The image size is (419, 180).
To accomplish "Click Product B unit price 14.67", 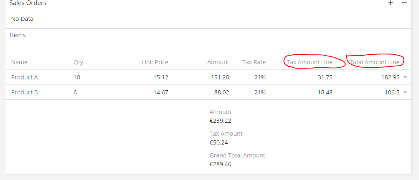I will [161, 92].
